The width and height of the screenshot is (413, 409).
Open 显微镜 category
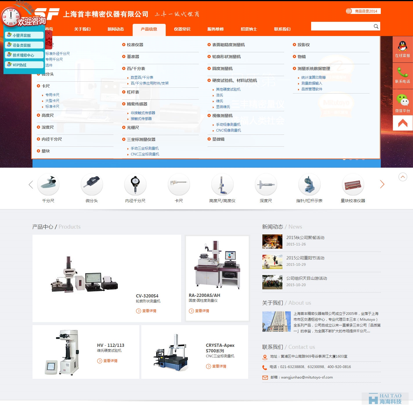pyautogui.click(x=218, y=139)
